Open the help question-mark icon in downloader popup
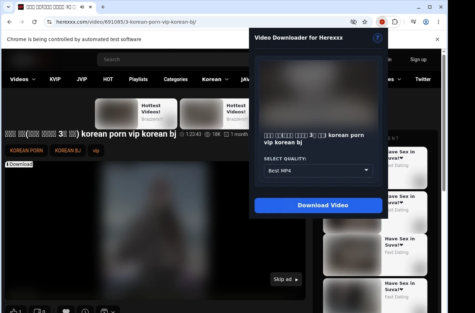 click(377, 38)
